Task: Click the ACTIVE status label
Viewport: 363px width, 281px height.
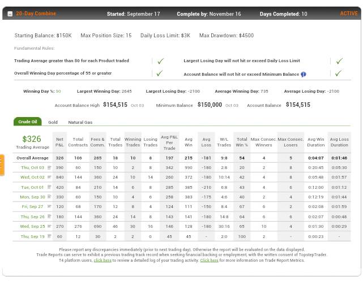Action: 349,14
